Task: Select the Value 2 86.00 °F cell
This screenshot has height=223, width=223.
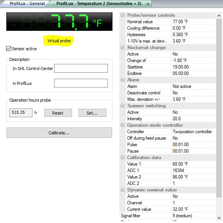Action: [193, 177]
